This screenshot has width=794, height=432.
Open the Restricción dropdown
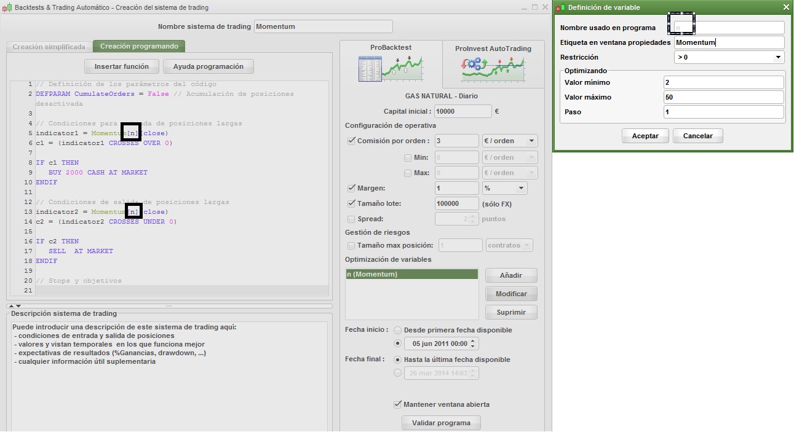coord(729,57)
